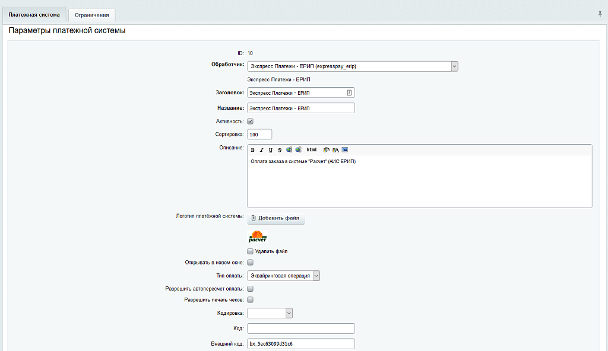
Task: Check the Удалить файл checkbox
Action: click(x=250, y=251)
